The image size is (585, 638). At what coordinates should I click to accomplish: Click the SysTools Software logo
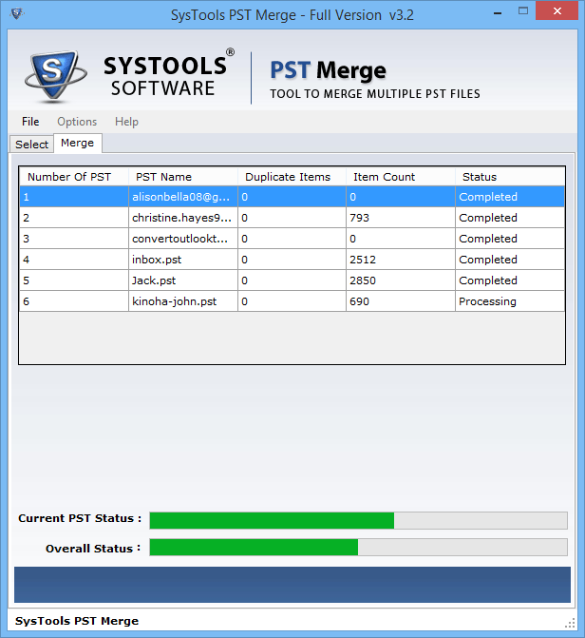coord(129,76)
